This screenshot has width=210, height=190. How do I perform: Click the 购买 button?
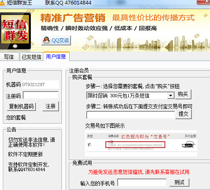[x=183, y=94]
